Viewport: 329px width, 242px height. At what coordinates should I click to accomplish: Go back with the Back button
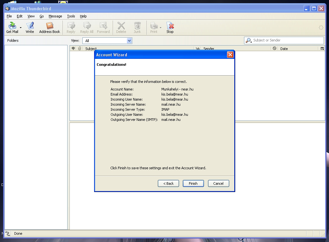point(168,183)
